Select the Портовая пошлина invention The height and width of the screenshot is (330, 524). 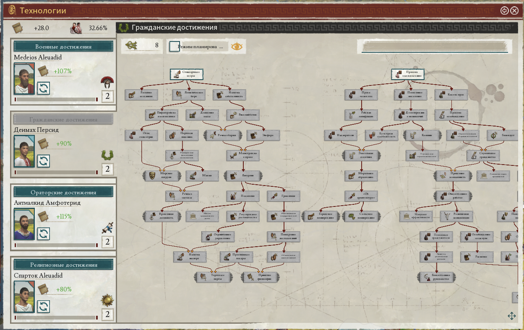coord(182,135)
